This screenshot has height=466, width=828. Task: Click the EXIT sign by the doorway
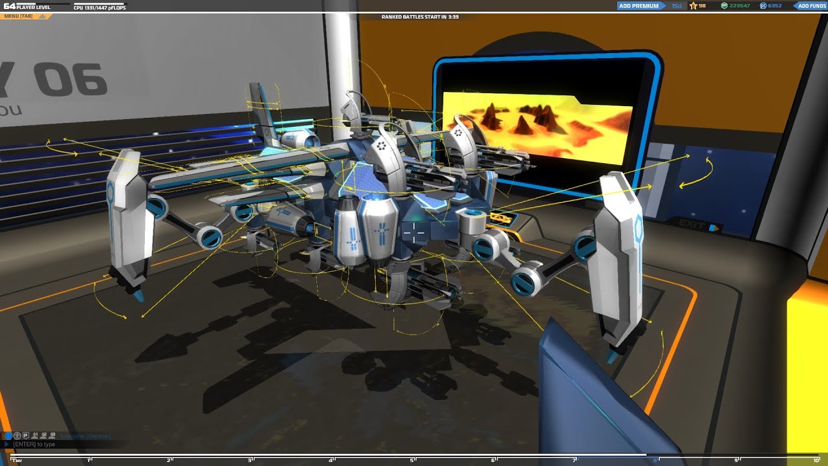(699, 226)
